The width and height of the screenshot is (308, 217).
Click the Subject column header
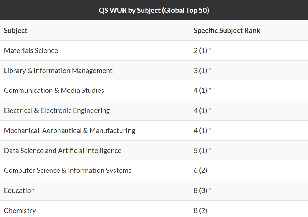coord(16,30)
